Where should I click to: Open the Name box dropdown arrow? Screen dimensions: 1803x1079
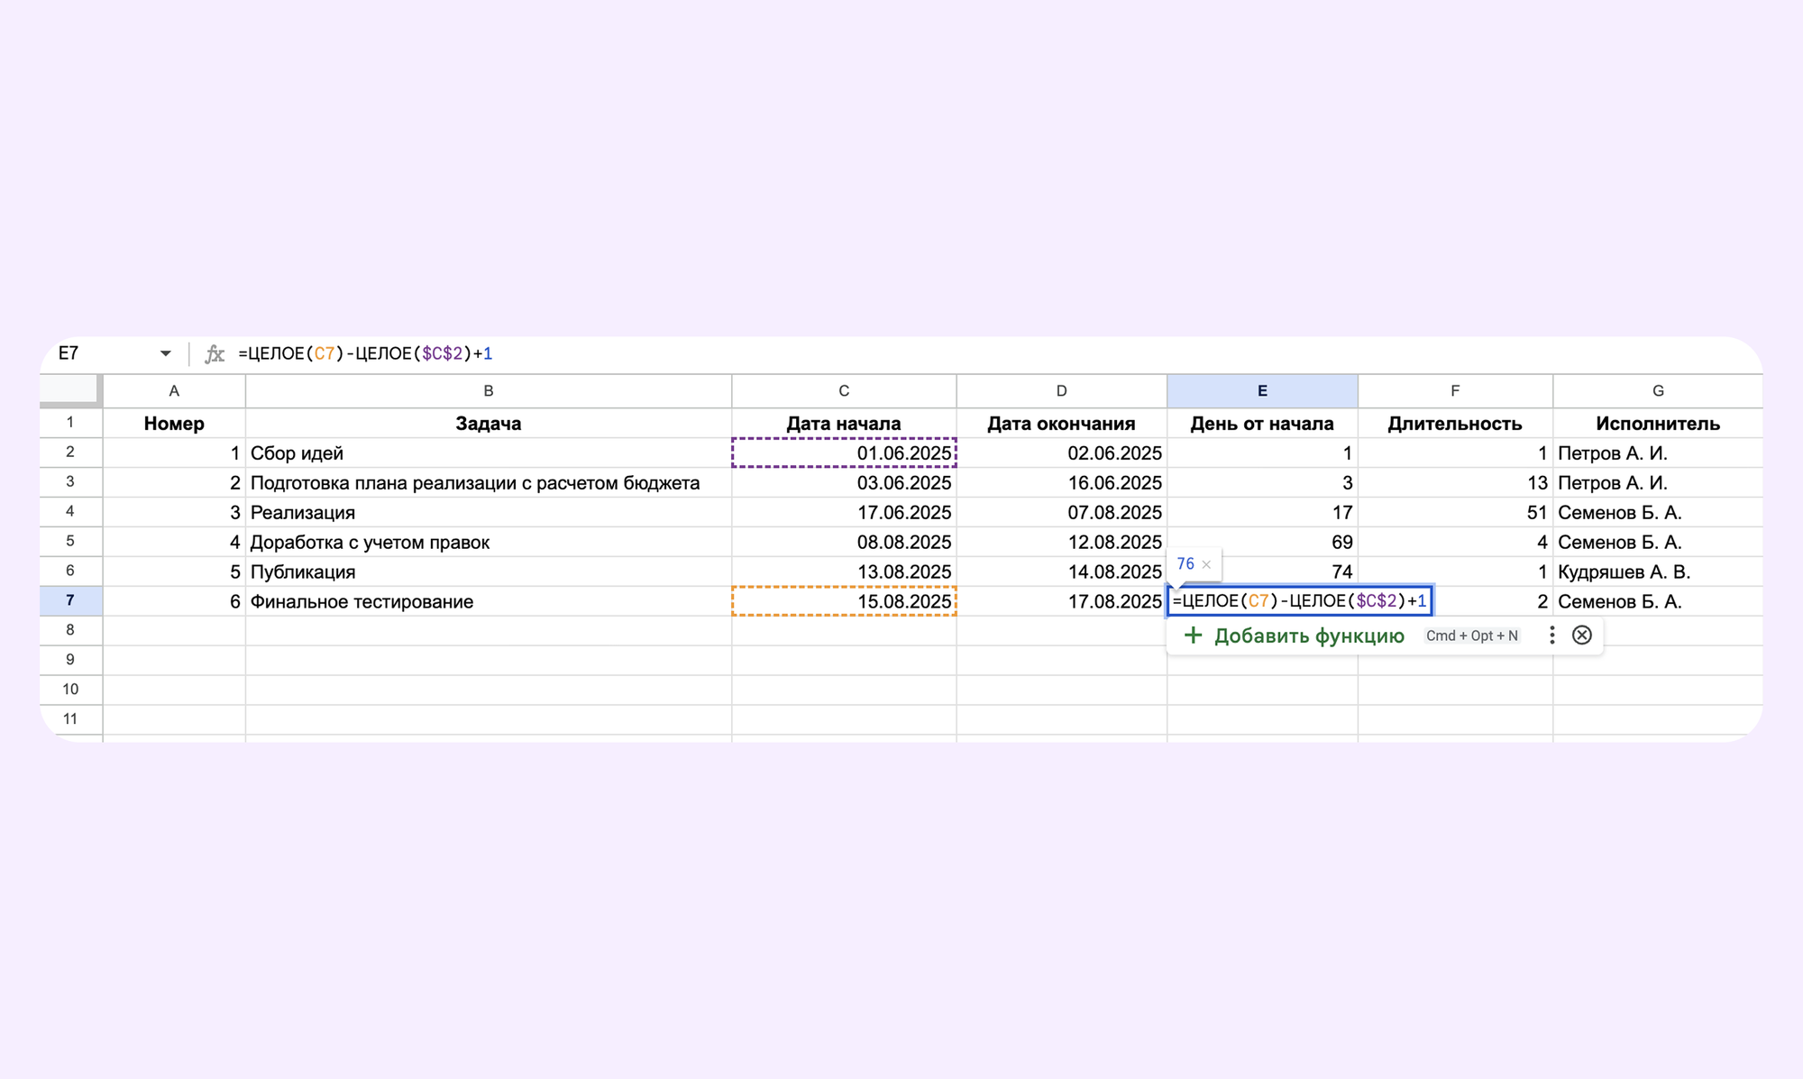165,353
